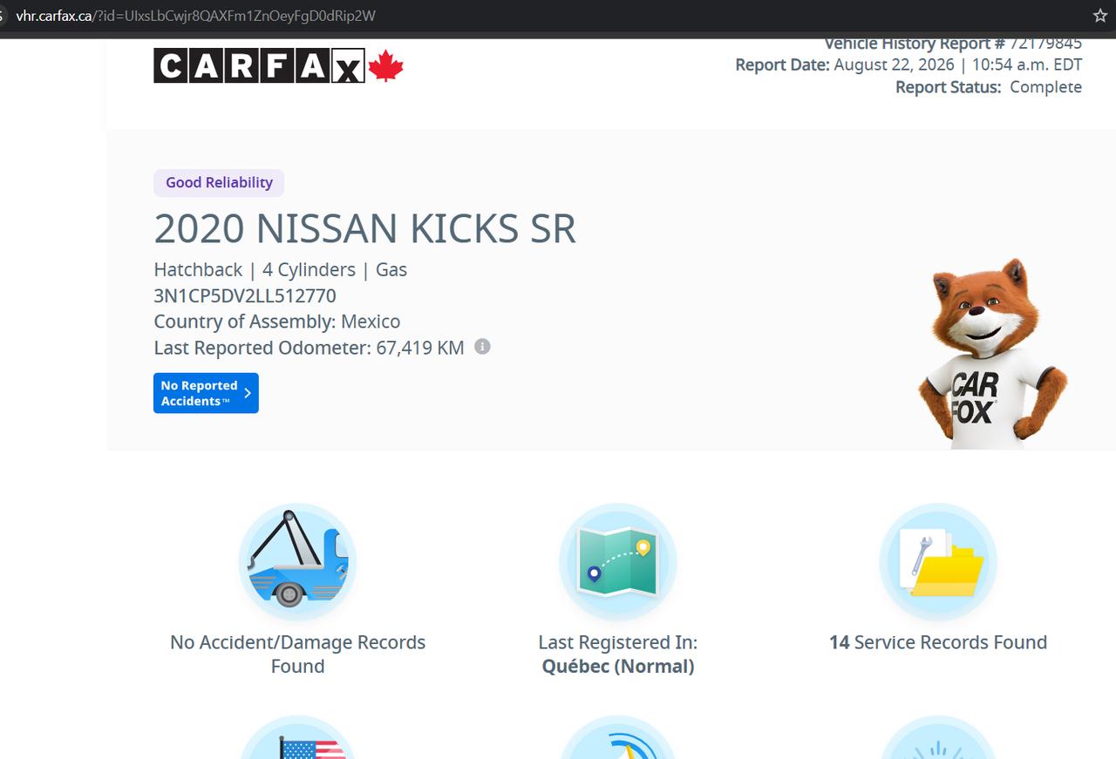This screenshot has width=1116, height=759.
Task: Open the No Reported Accidents badge
Action: coord(206,393)
